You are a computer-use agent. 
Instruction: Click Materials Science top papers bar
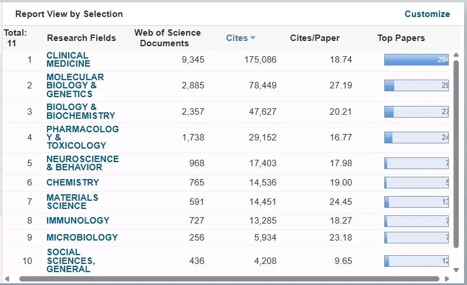[416, 202]
